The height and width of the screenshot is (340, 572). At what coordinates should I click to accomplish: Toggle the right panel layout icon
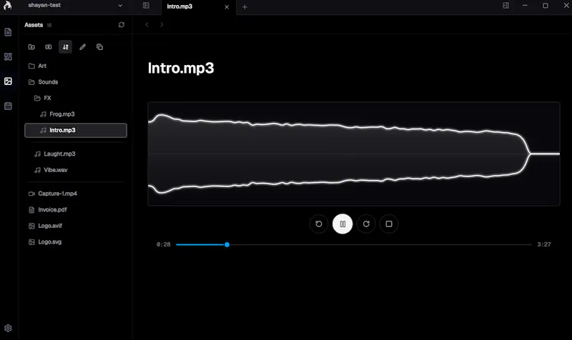pos(506,6)
